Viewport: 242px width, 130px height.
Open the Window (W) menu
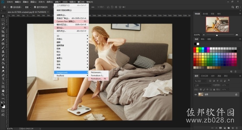(x=81, y=2)
